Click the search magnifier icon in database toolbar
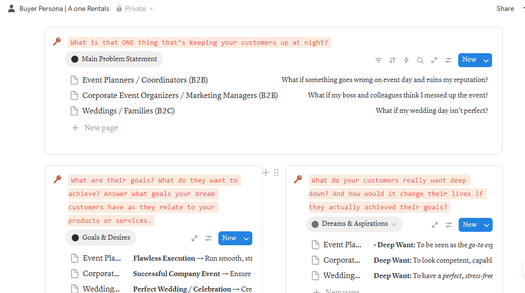Viewport: 525px width, 293px height. pos(420,60)
